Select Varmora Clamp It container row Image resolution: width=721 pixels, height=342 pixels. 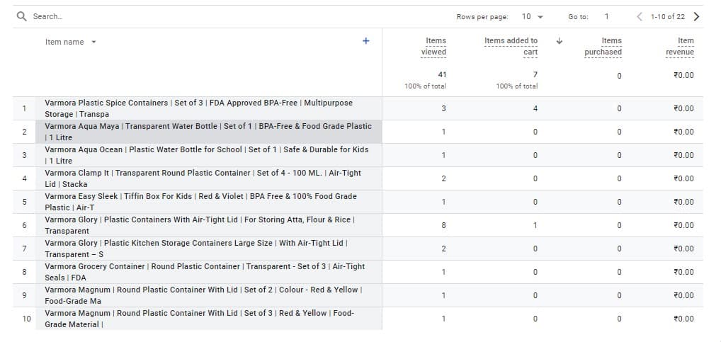203,178
